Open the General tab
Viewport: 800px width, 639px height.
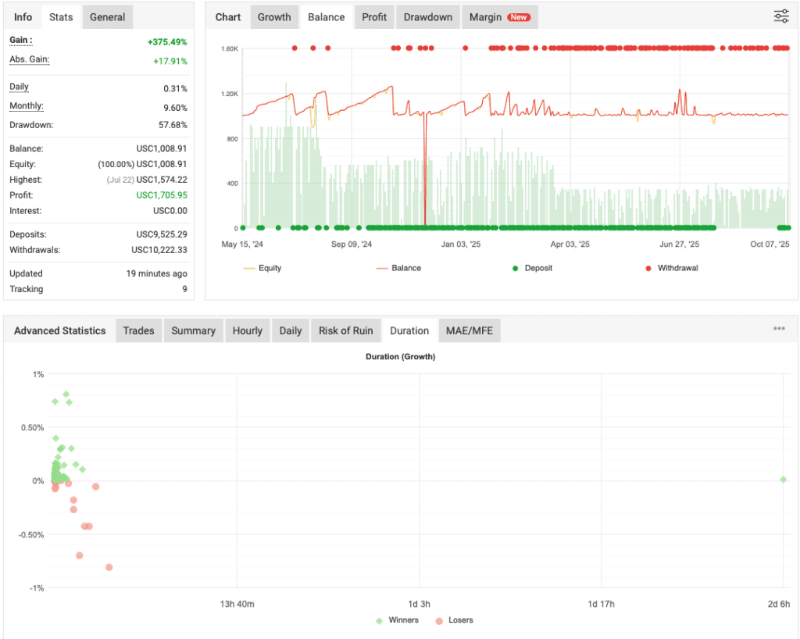(x=107, y=16)
